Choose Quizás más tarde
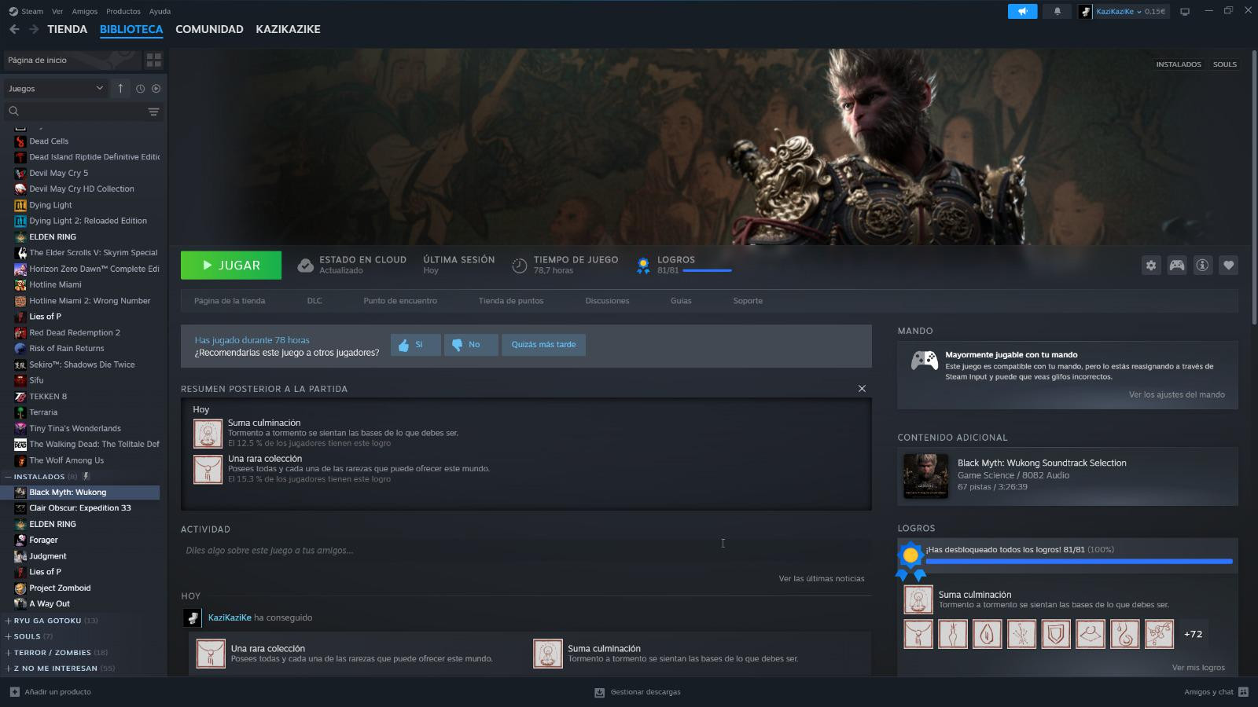Image resolution: width=1258 pixels, height=707 pixels. pyautogui.click(x=543, y=345)
